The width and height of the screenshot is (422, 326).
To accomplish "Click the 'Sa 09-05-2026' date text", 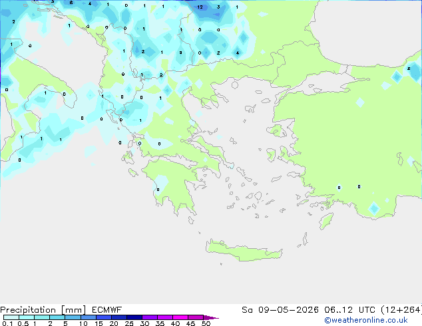I will coord(280,310).
